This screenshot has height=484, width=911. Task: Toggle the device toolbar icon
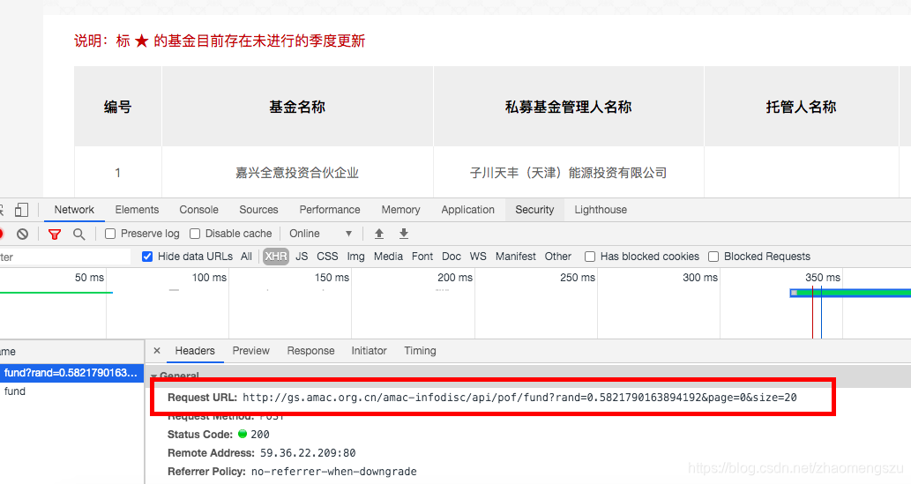tap(21, 210)
